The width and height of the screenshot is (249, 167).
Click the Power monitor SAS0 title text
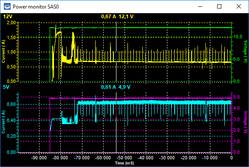point(36,7)
